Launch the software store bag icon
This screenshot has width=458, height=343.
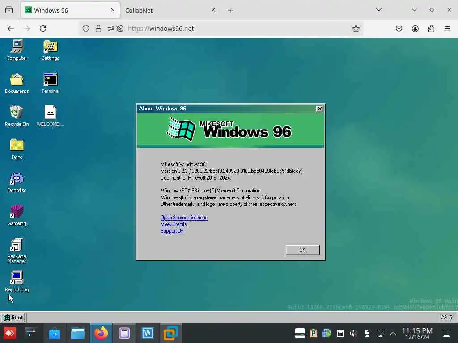coord(54,333)
